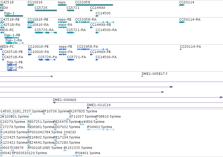The width and height of the screenshot is (223, 157).
Task: Open EST RE07251.5prime
Action: (41, 122)
